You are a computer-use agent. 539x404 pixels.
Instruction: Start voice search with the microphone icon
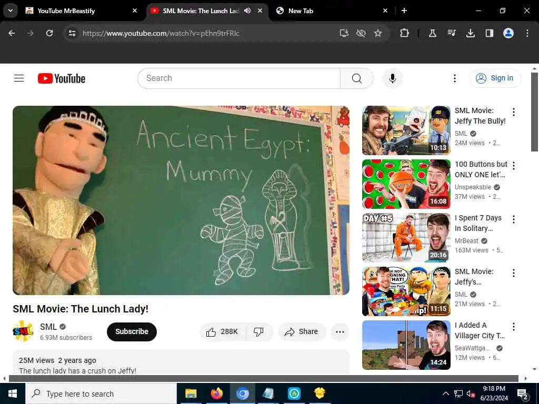coord(392,78)
